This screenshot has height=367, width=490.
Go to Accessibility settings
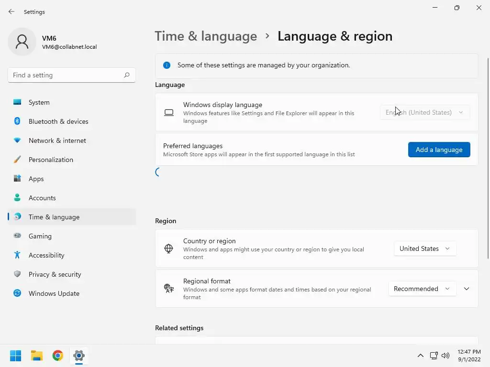[72, 255]
